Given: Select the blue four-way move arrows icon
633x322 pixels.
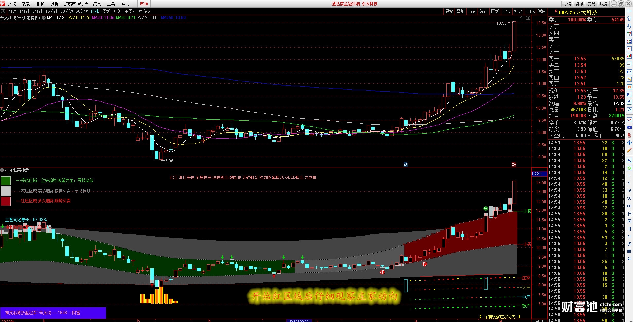Looking at the screenshot, I should [629, 143].
